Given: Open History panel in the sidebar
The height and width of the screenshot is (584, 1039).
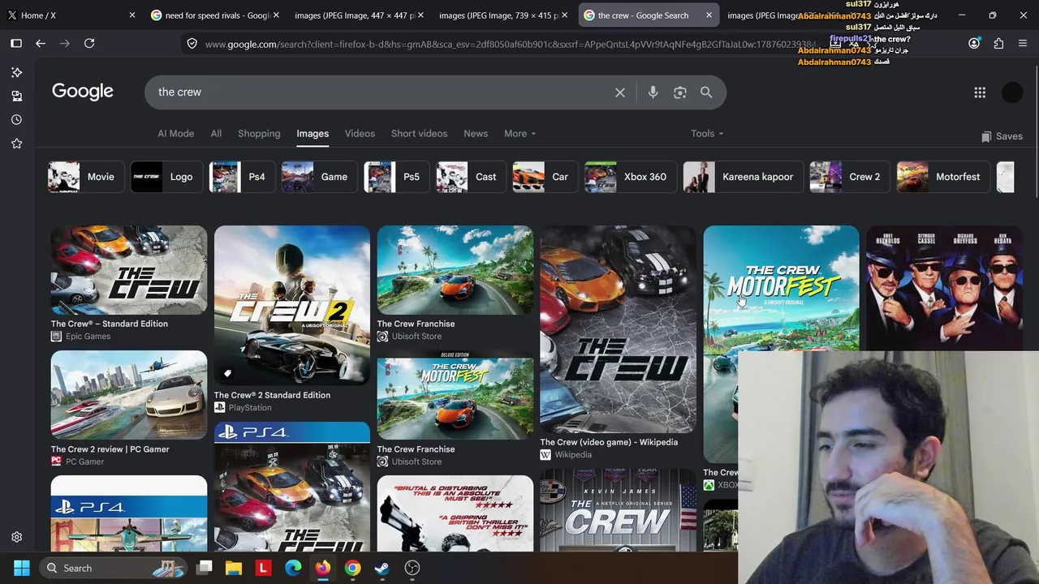Looking at the screenshot, I should (x=16, y=119).
